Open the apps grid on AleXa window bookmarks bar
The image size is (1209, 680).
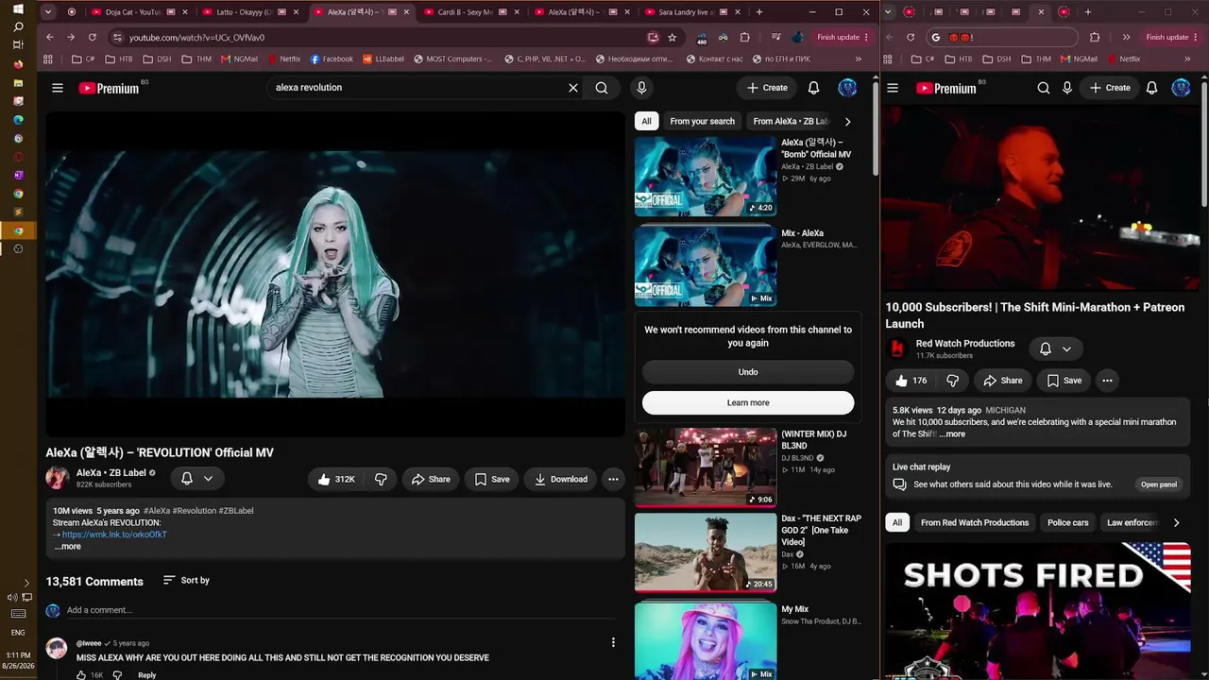click(48, 59)
